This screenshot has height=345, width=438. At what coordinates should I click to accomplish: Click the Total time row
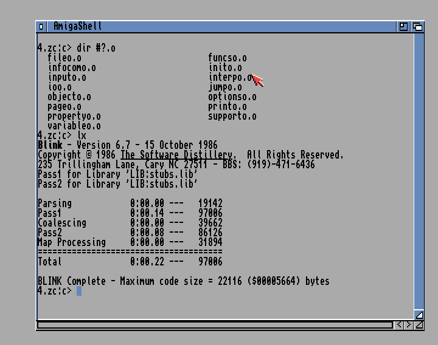(130, 262)
